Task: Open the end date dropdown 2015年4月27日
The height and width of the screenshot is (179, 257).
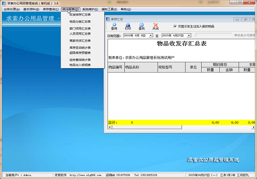Action: (x=189, y=35)
